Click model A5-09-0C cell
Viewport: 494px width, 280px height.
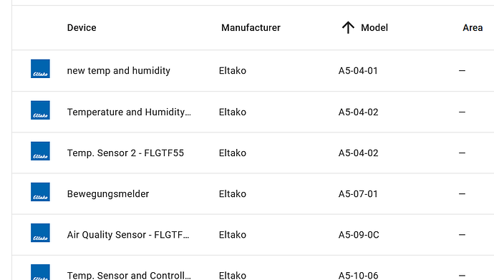click(359, 235)
